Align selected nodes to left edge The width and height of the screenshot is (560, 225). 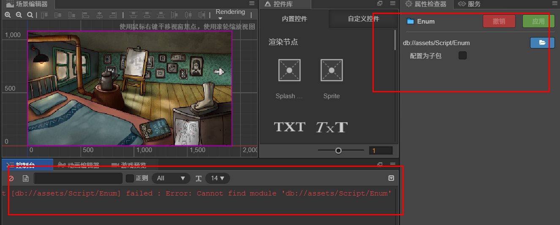(85, 15)
